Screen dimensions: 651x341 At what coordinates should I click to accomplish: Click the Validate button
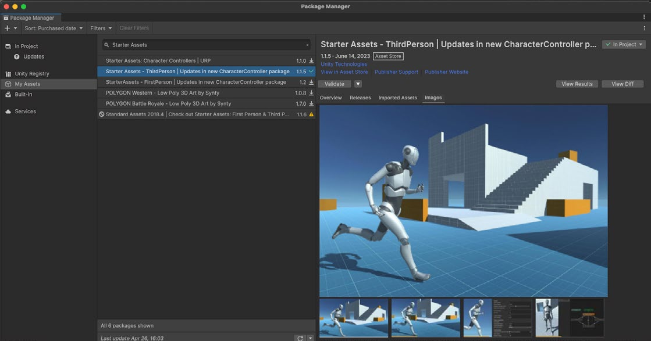(335, 84)
